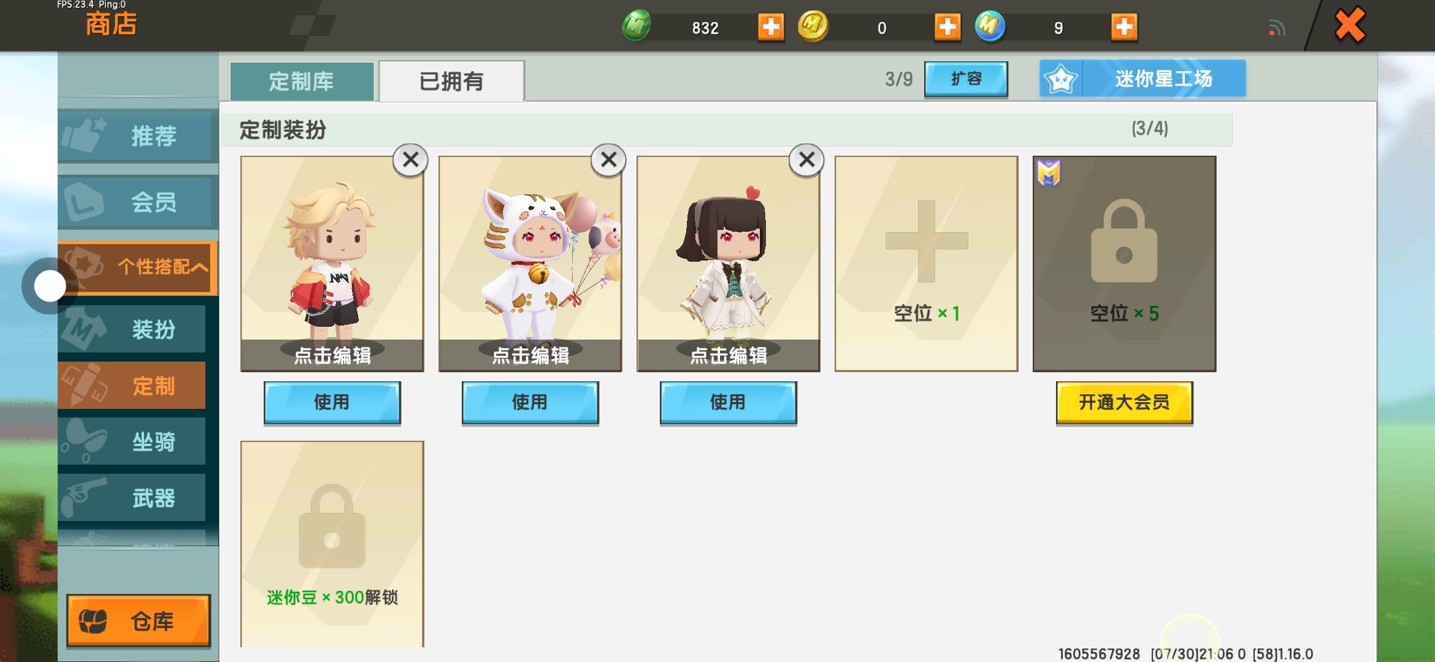Add outfit in the empty 空位×1 slot
The width and height of the screenshot is (1435, 662).
coord(926,264)
